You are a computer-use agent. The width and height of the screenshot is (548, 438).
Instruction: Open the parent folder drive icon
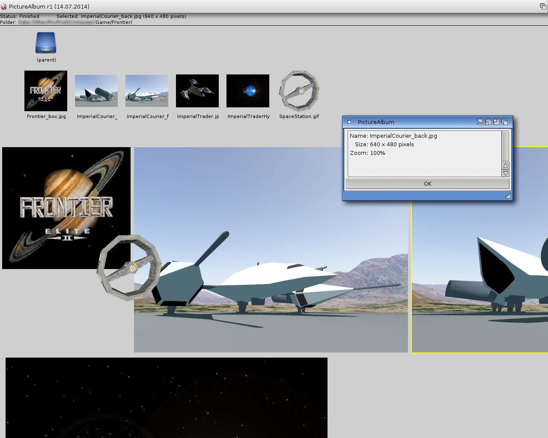(46, 43)
